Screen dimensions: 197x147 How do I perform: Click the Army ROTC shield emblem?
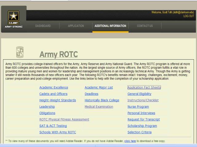[x=20, y=52]
